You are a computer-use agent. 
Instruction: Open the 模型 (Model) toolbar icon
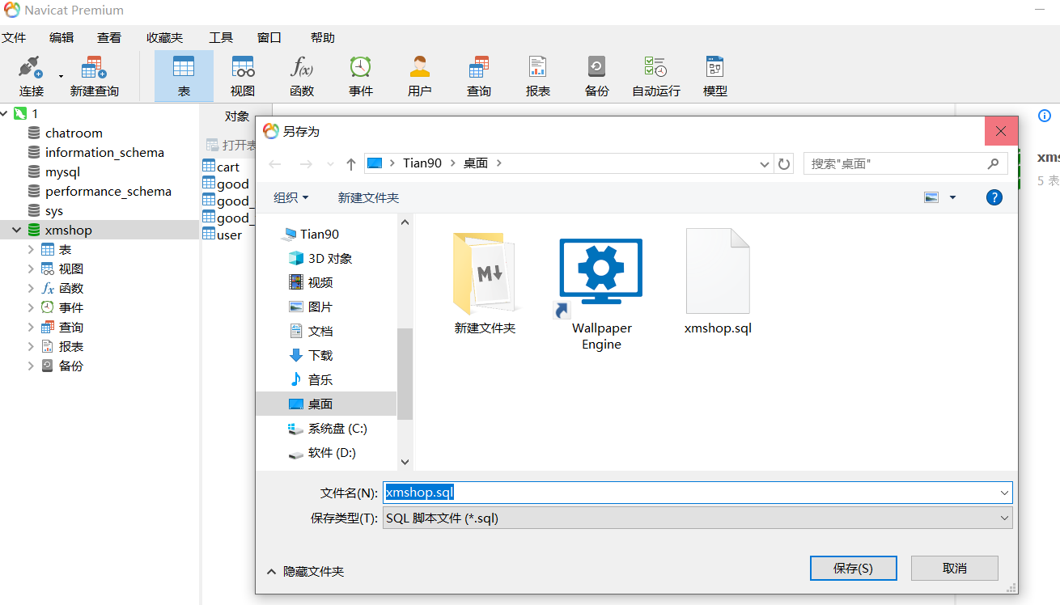pos(714,74)
